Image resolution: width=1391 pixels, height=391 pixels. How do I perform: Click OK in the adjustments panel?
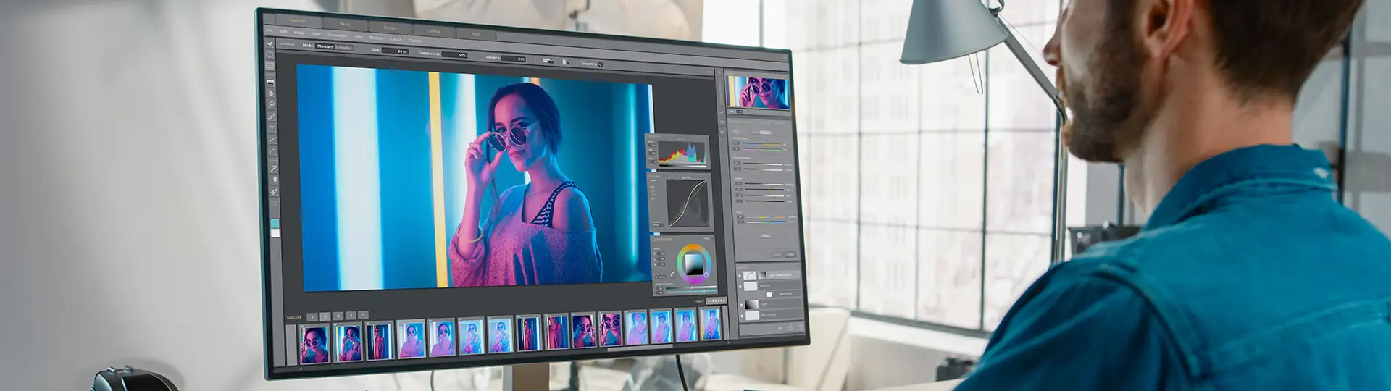click(790, 255)
